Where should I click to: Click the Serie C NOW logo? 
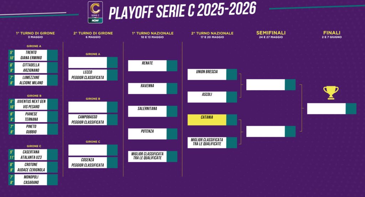point(95,12)
